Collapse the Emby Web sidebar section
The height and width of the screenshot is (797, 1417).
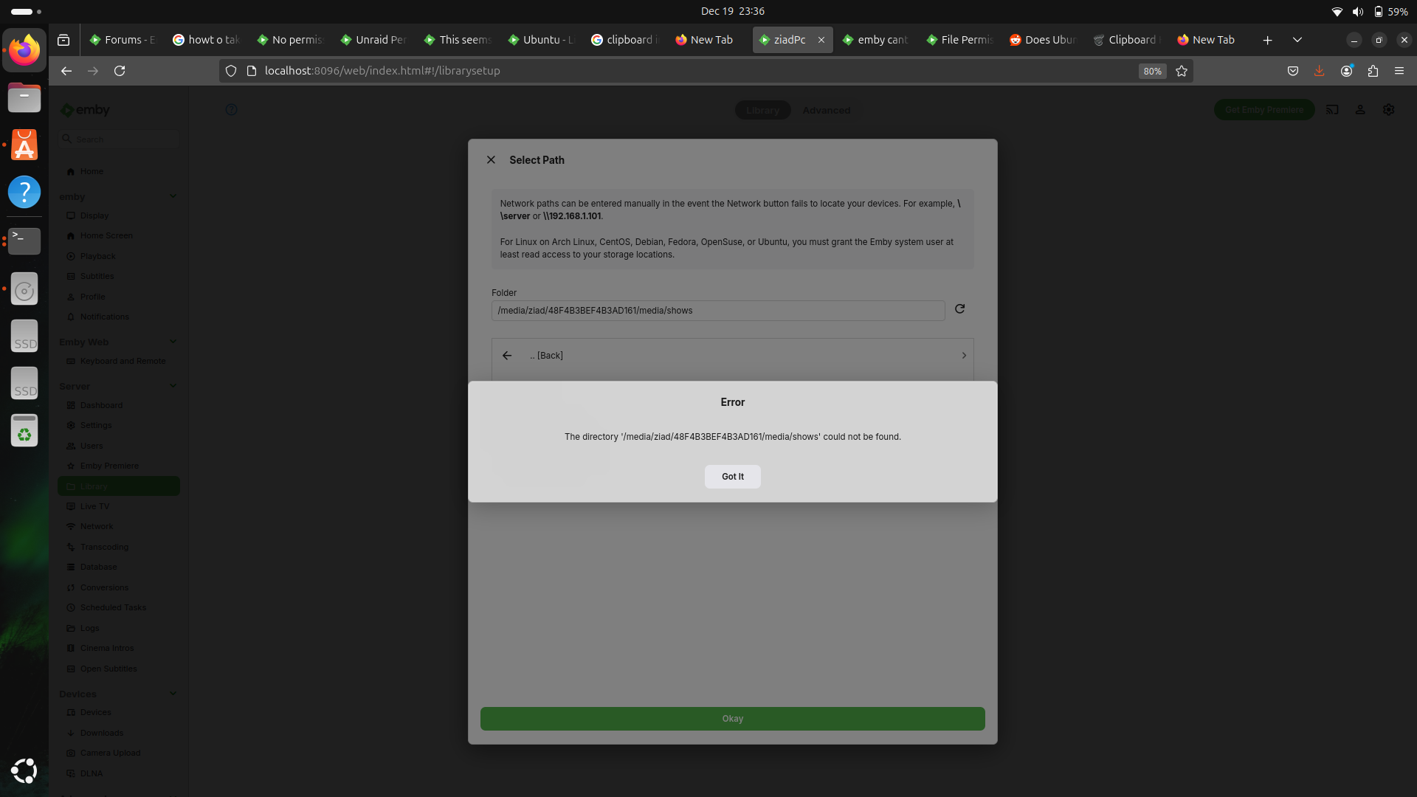tap(173, 342)
